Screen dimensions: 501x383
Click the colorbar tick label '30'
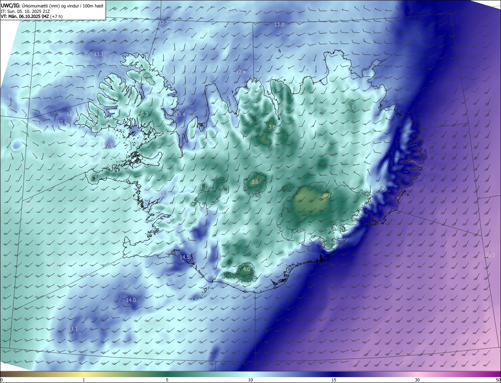pos(417,380)
